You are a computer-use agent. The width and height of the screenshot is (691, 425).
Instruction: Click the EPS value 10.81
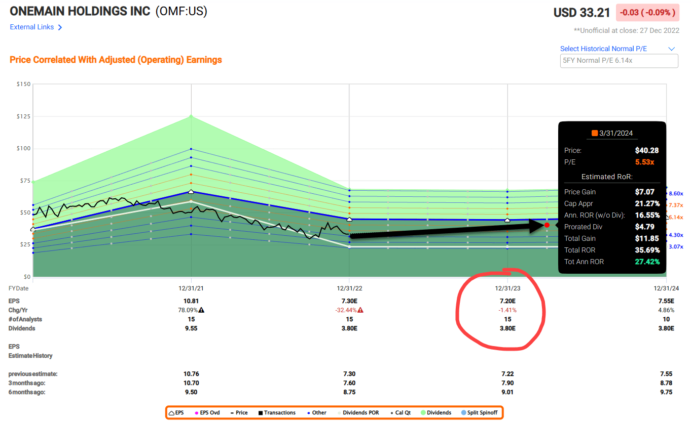[191, 301]
